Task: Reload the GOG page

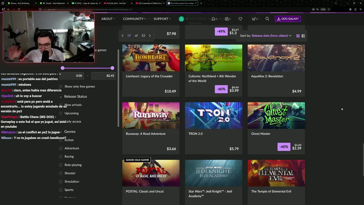Action: point(19,9)
